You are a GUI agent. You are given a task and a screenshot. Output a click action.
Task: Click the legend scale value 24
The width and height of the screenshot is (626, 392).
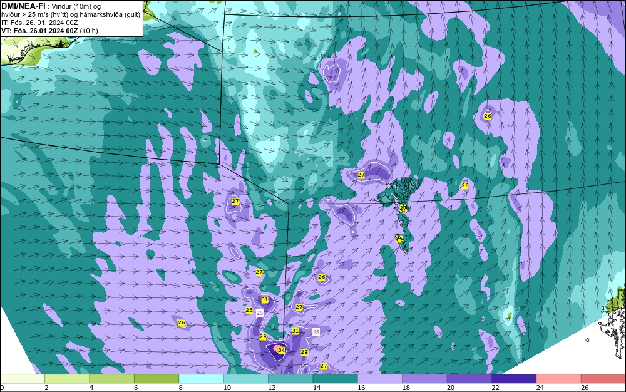[540, 388]
